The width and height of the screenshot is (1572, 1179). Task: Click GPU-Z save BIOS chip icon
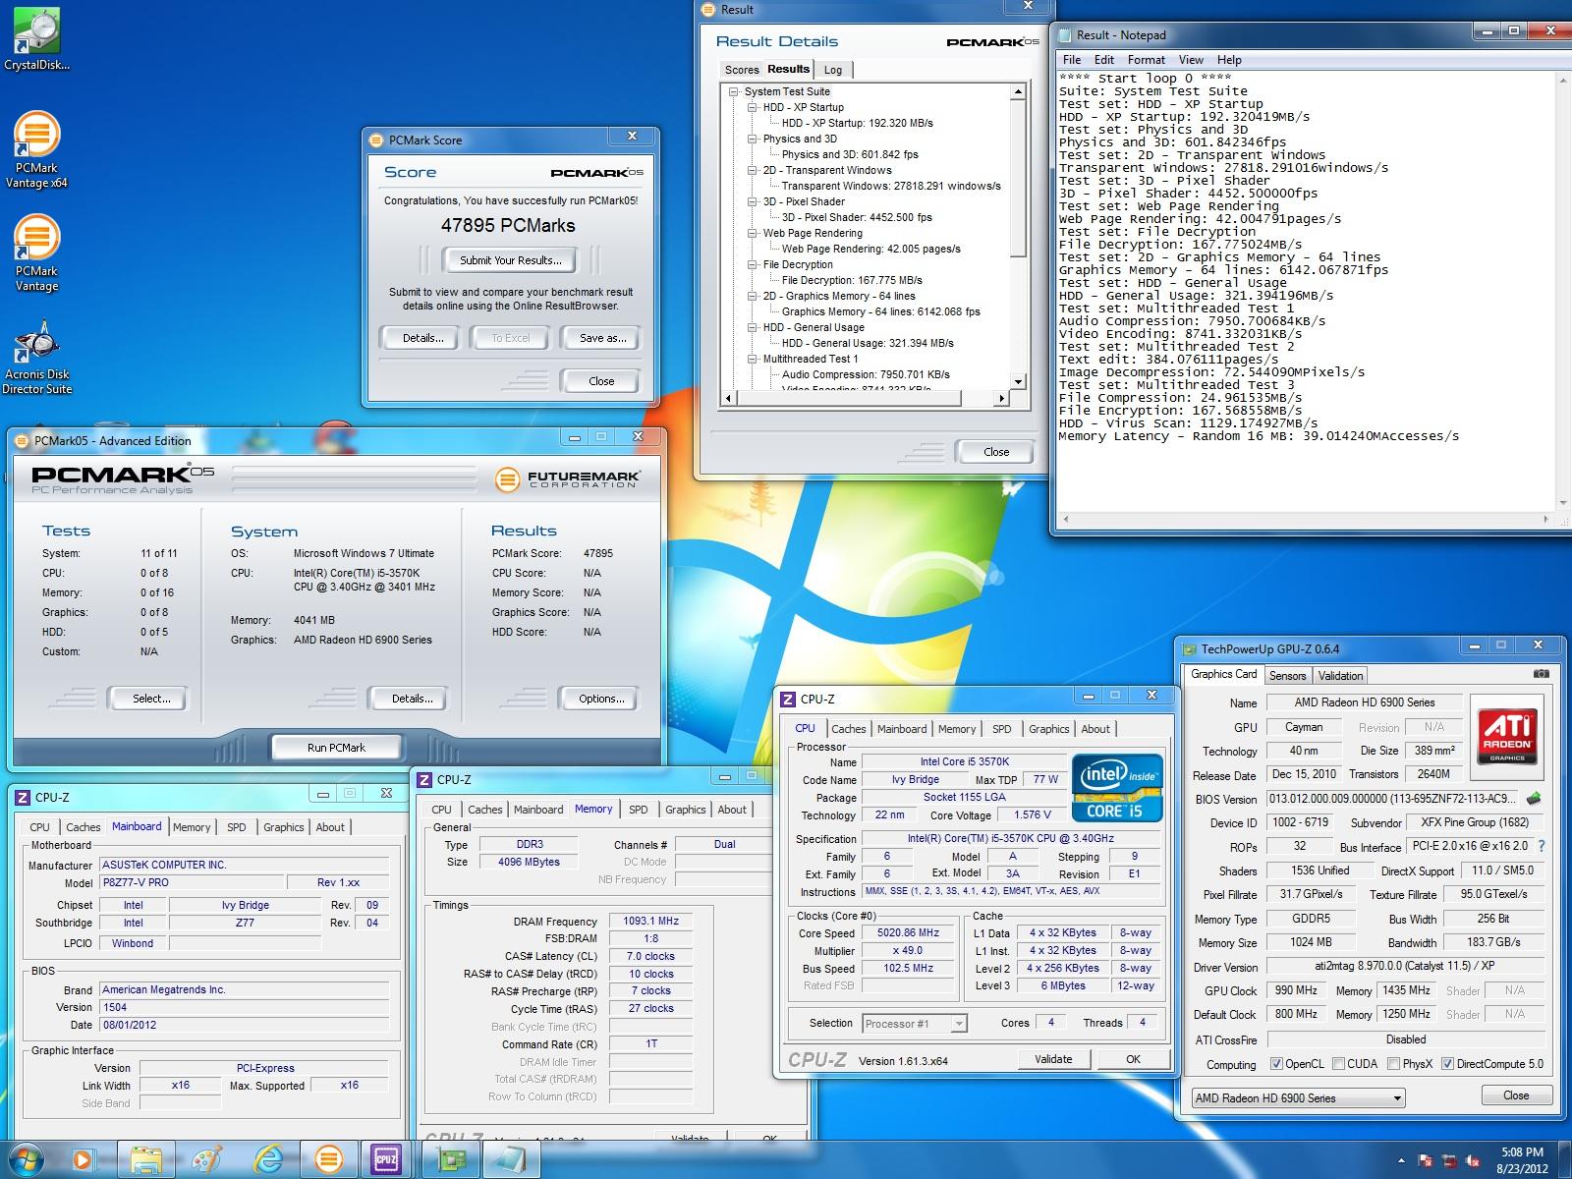coord(1533,799)
